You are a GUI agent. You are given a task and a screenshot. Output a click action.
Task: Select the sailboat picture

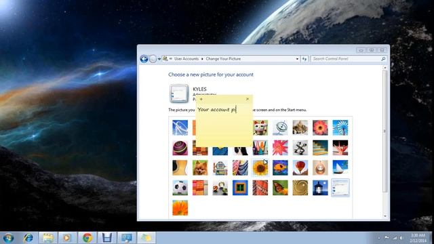[340, 167]
